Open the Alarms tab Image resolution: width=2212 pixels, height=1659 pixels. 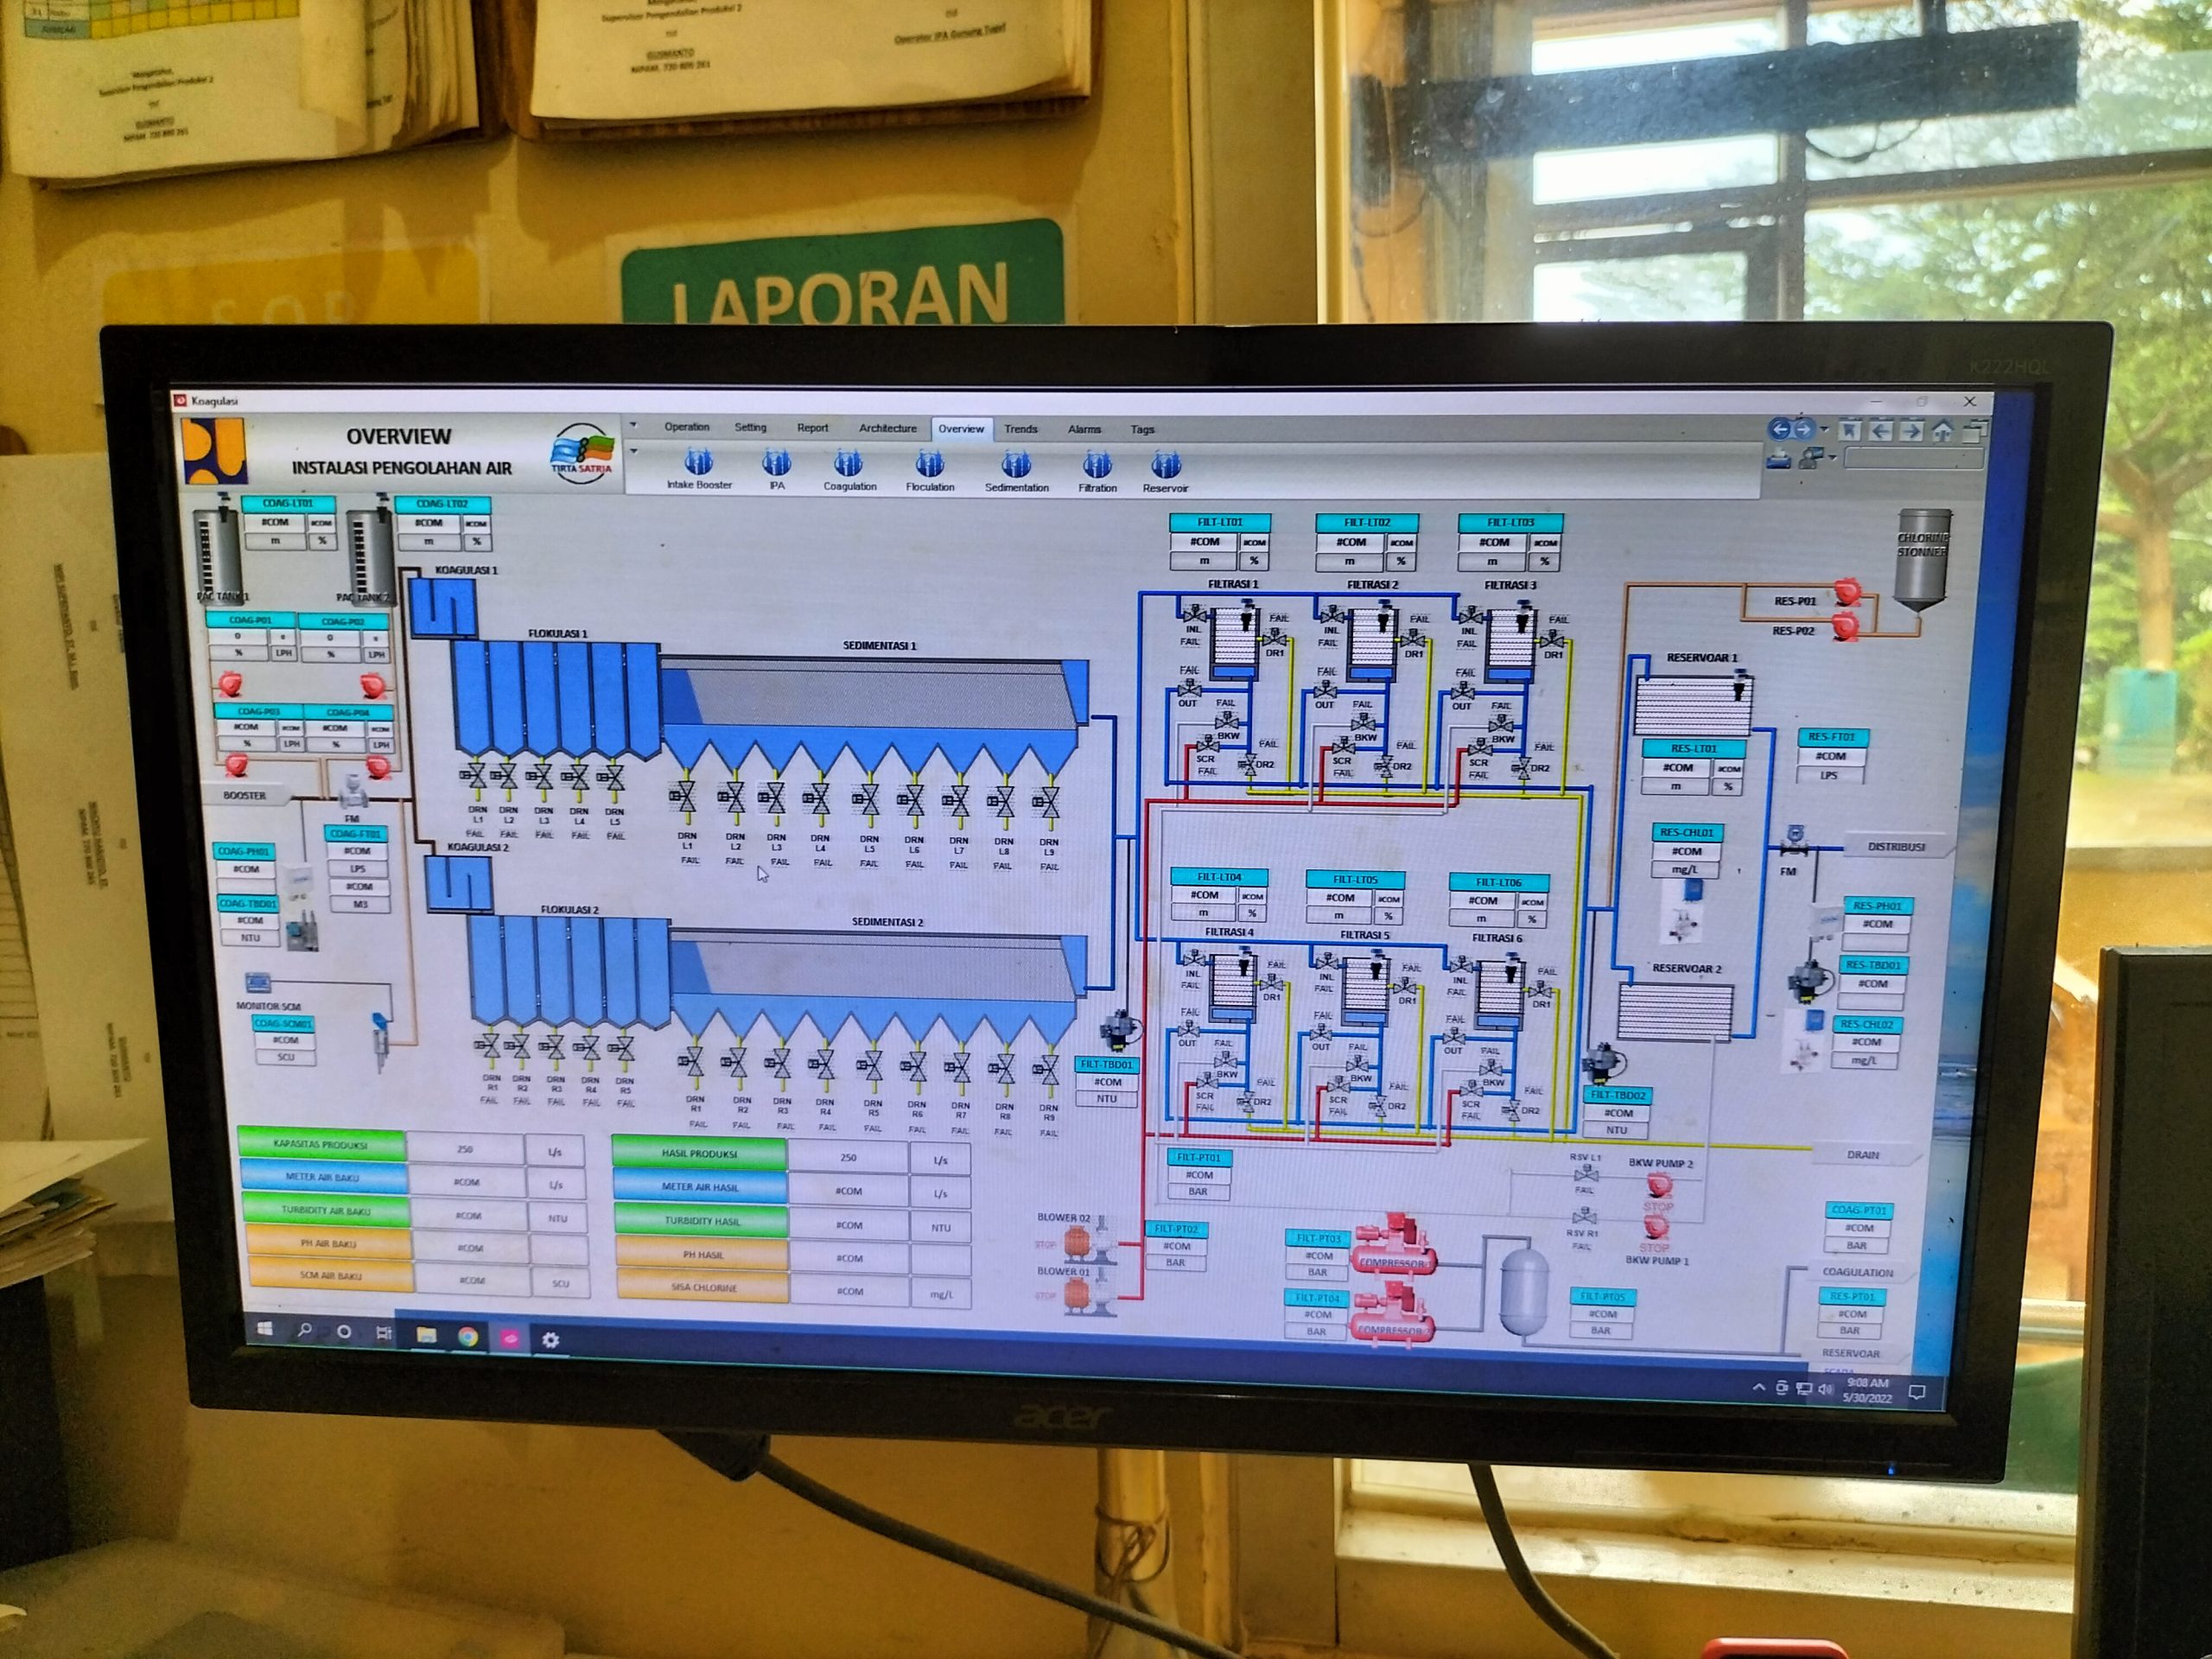click(1084, 429)
